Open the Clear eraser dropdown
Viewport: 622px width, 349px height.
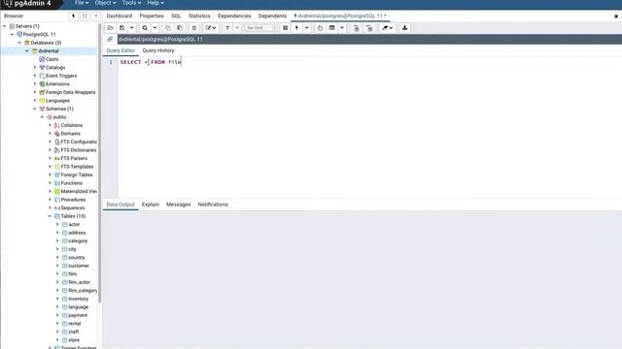coord(387,28)
